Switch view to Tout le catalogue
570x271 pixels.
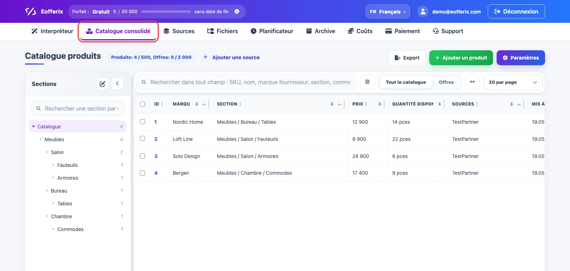[406, 82]
